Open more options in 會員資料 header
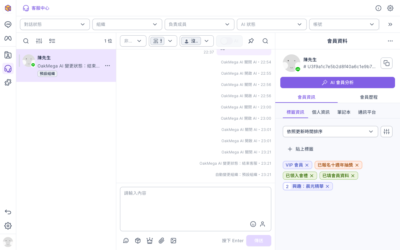 tap(390, 41)
